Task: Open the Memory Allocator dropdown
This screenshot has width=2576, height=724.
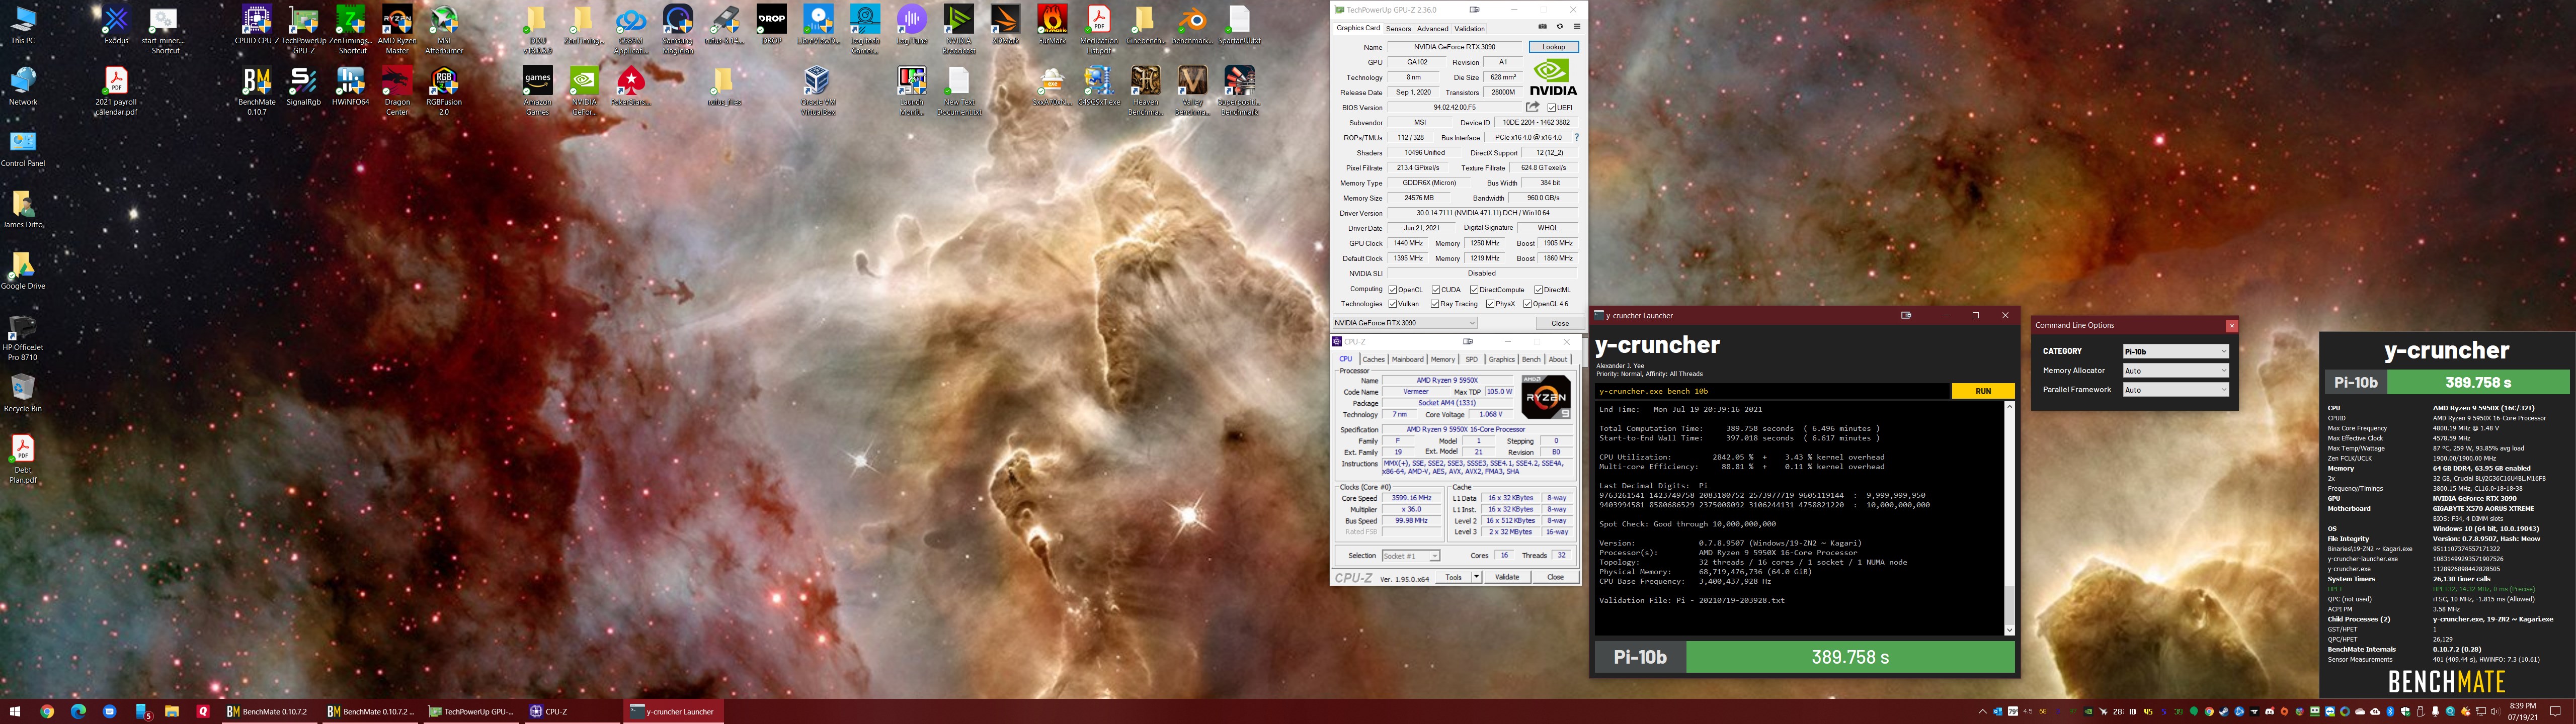Action: [x=2175, y=370]
